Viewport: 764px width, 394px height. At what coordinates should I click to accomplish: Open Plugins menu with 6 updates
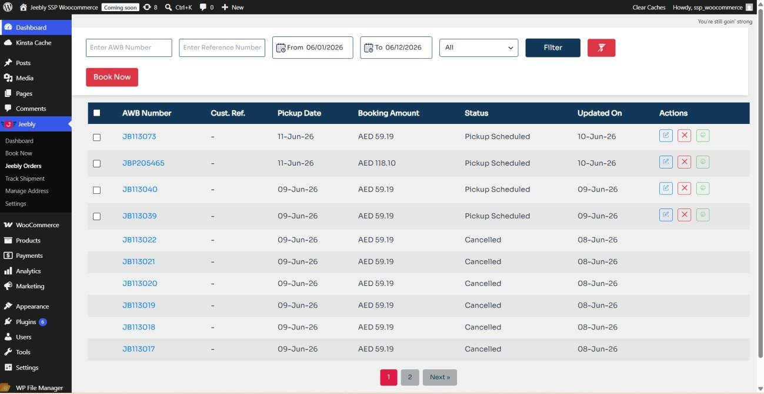pos(36,322)
